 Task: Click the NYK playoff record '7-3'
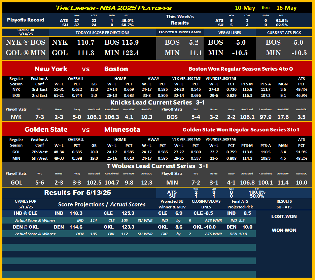tap(40, 117)
